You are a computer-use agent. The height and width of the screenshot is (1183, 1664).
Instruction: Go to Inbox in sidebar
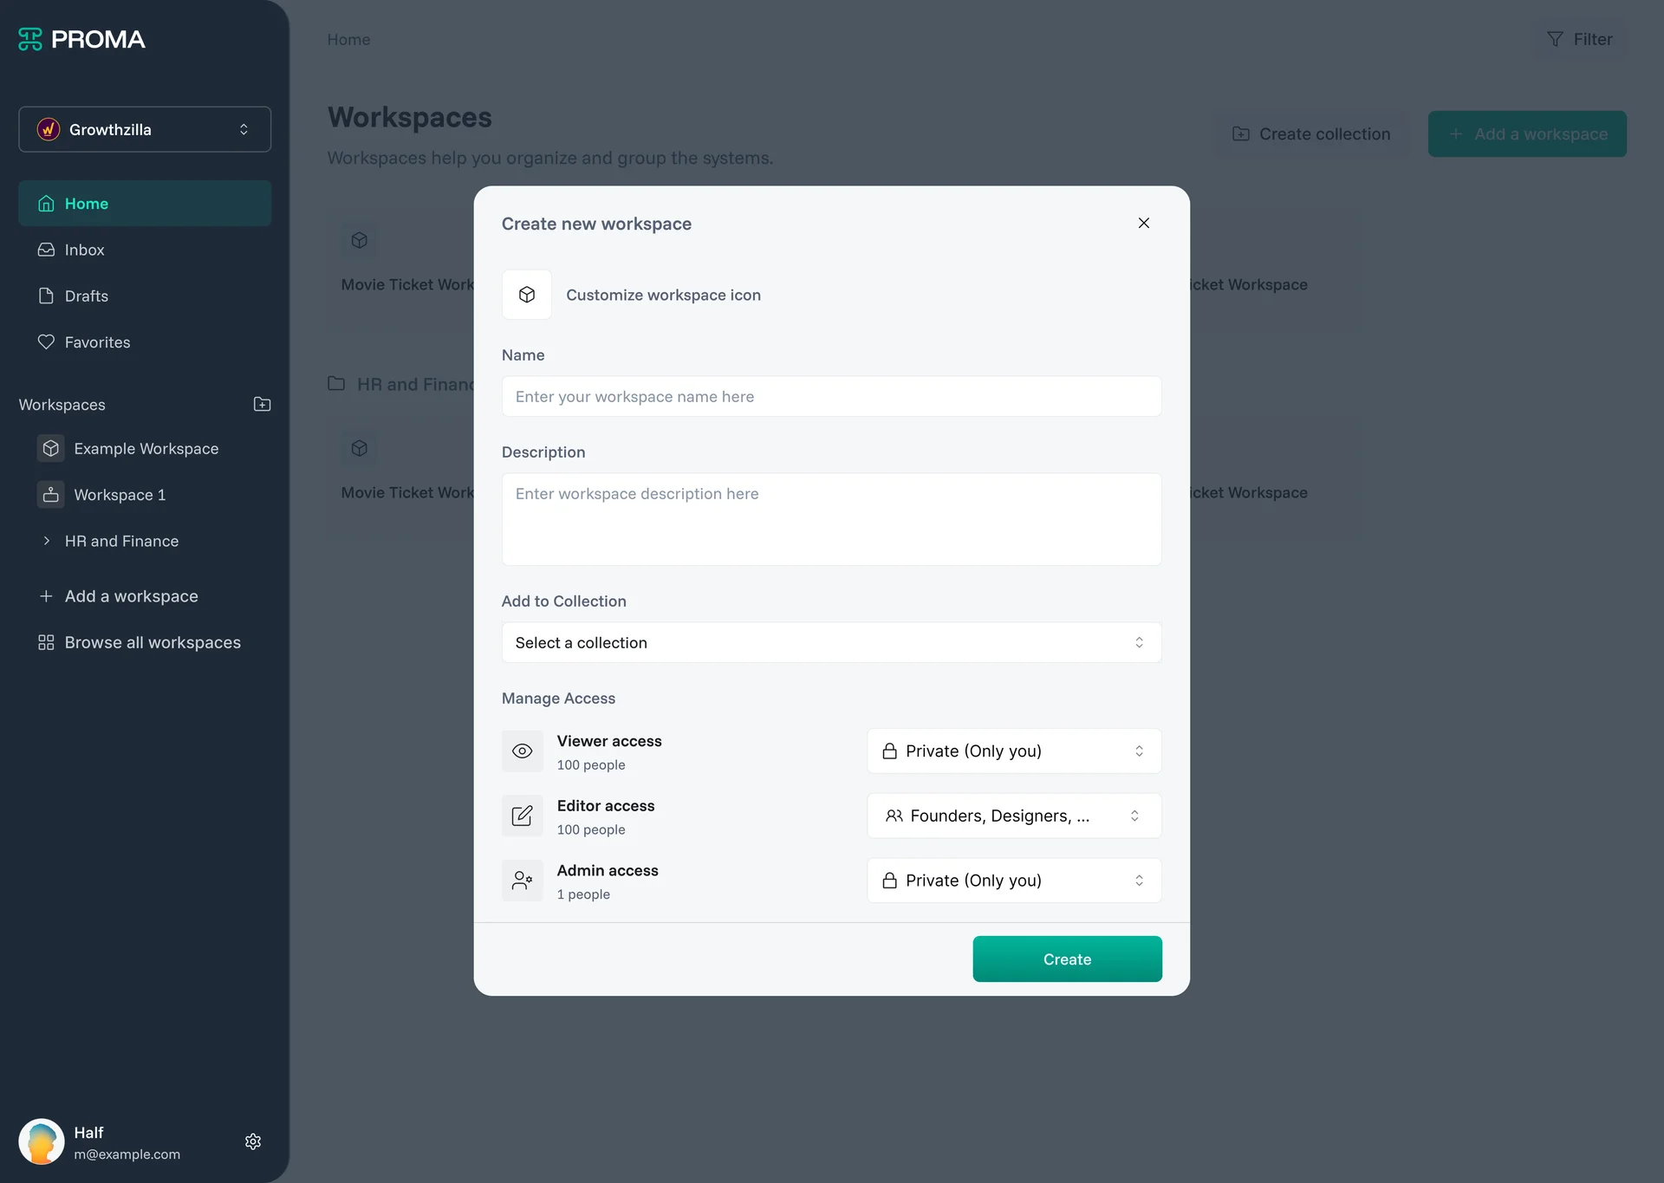point(84,250)
